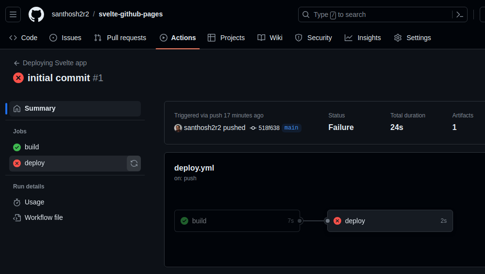Viewport: 485px width, 274px height.
Task: Switch to the Wiki tab
Action: coord(270,38)
